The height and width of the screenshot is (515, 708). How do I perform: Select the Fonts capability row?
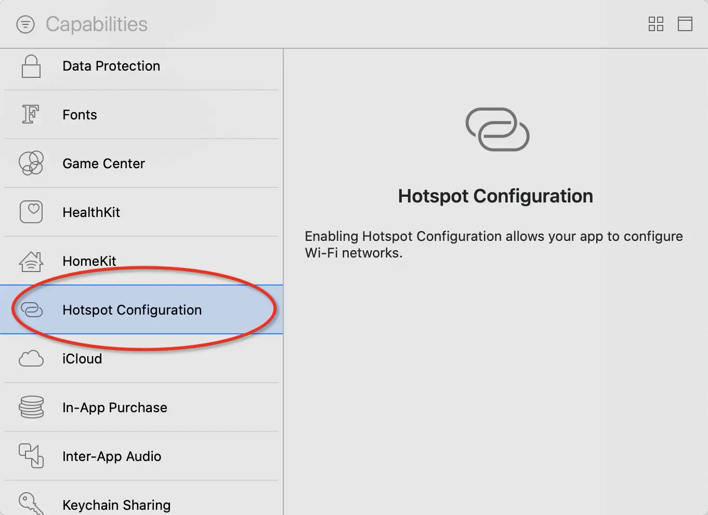[x=80, y=115]
